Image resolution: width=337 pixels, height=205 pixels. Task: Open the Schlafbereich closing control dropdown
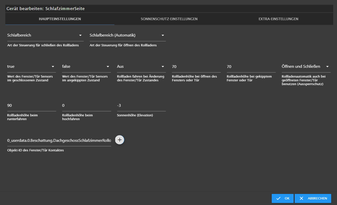coord(45,36)
